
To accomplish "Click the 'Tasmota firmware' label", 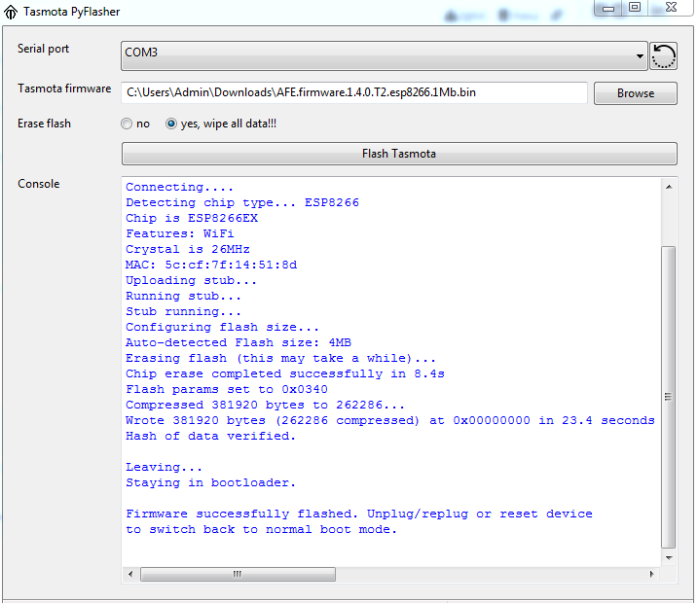I will [x=64, y=89].
